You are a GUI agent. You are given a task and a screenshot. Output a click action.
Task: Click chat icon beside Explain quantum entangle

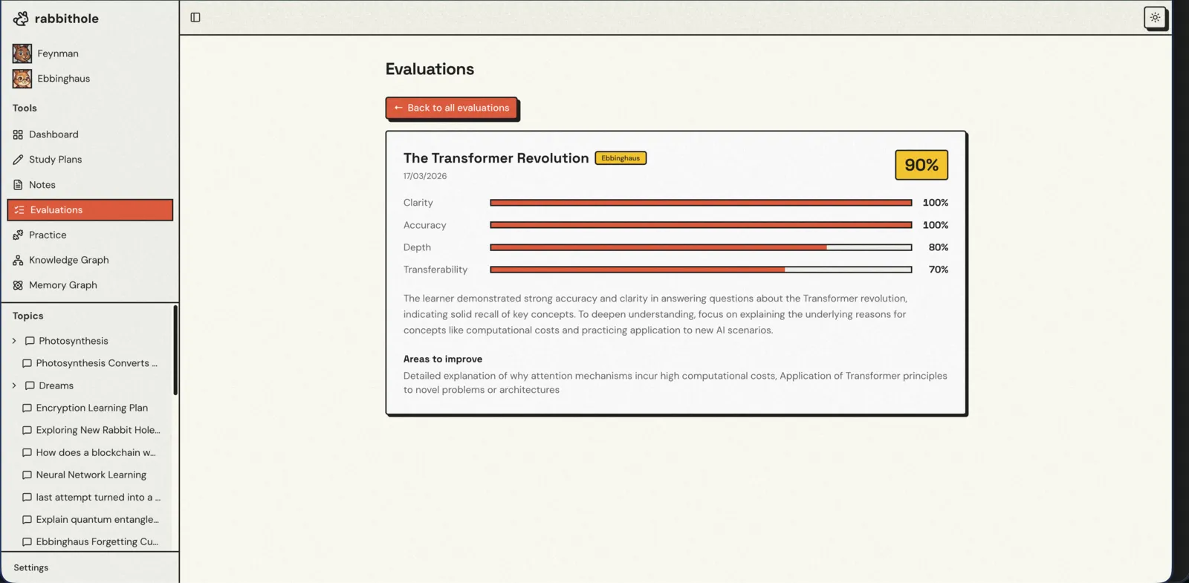click(x=27, y=520)
